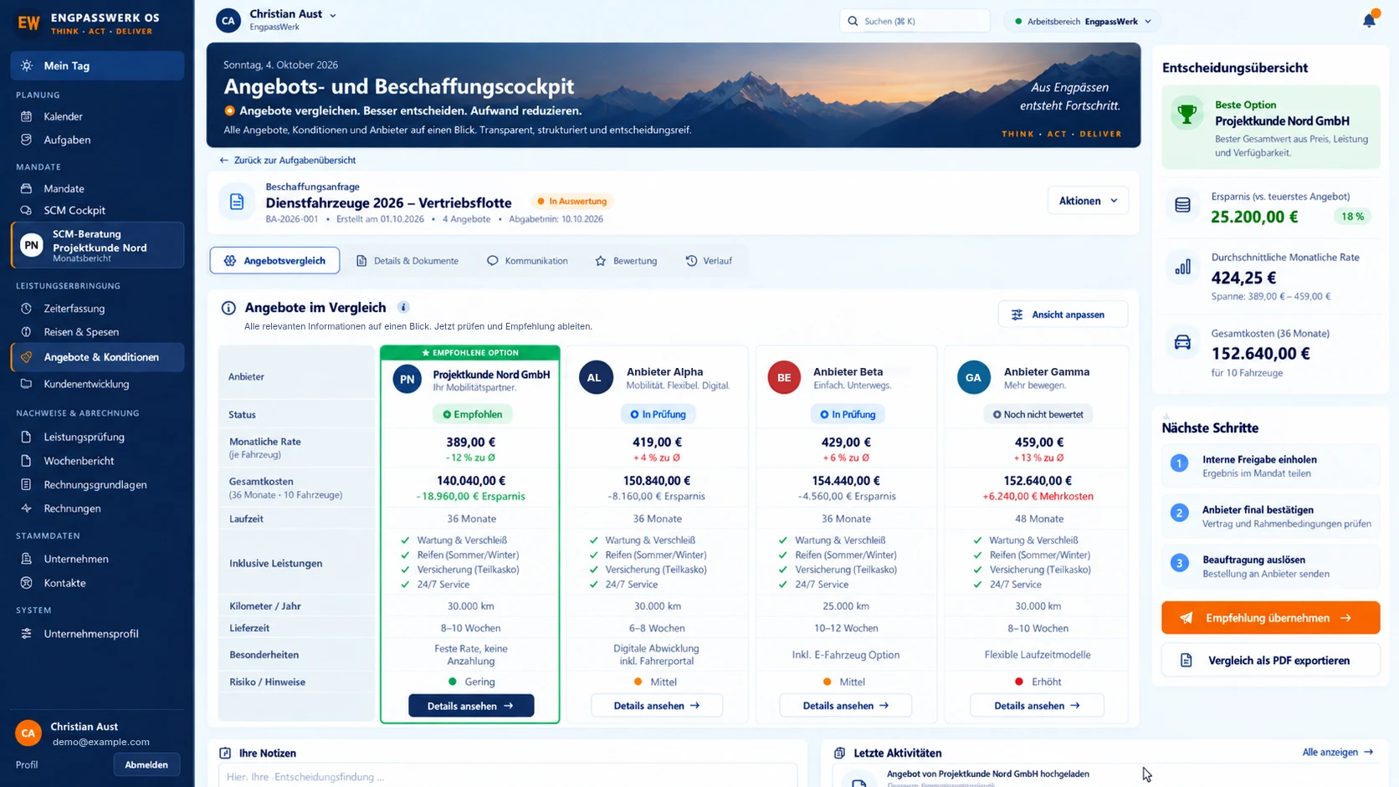The height and width of the screenshot is (787, 1399).
Task: Click the Abmelden button
Action: (146, 764)
